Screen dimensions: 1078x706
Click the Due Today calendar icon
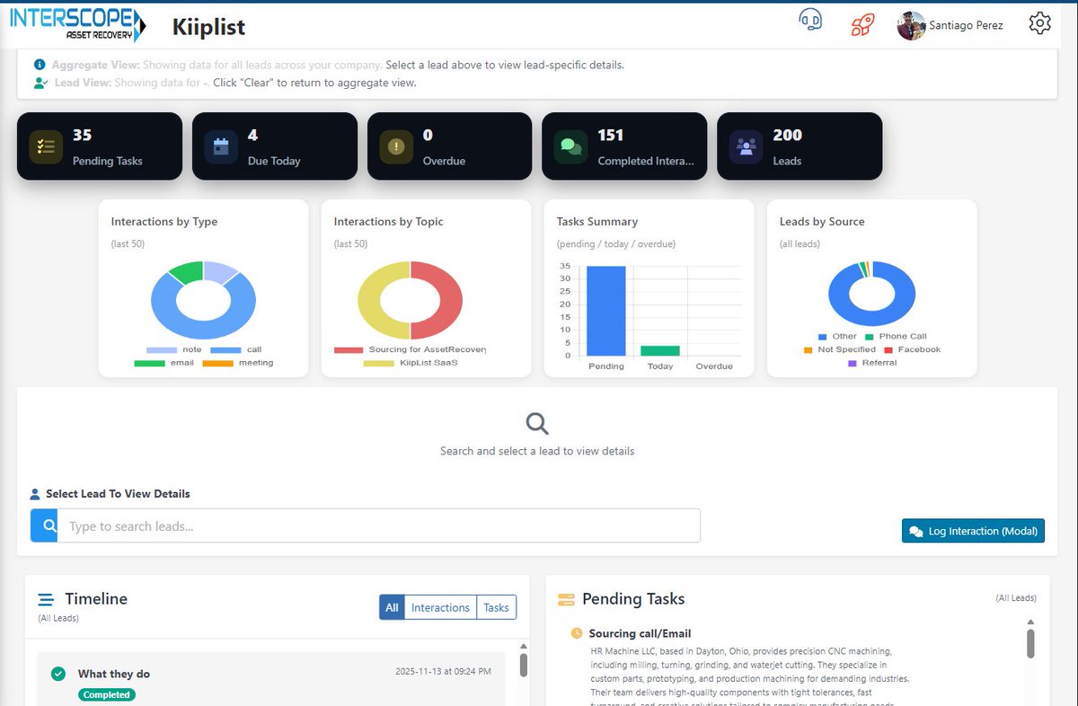(218, 146)
